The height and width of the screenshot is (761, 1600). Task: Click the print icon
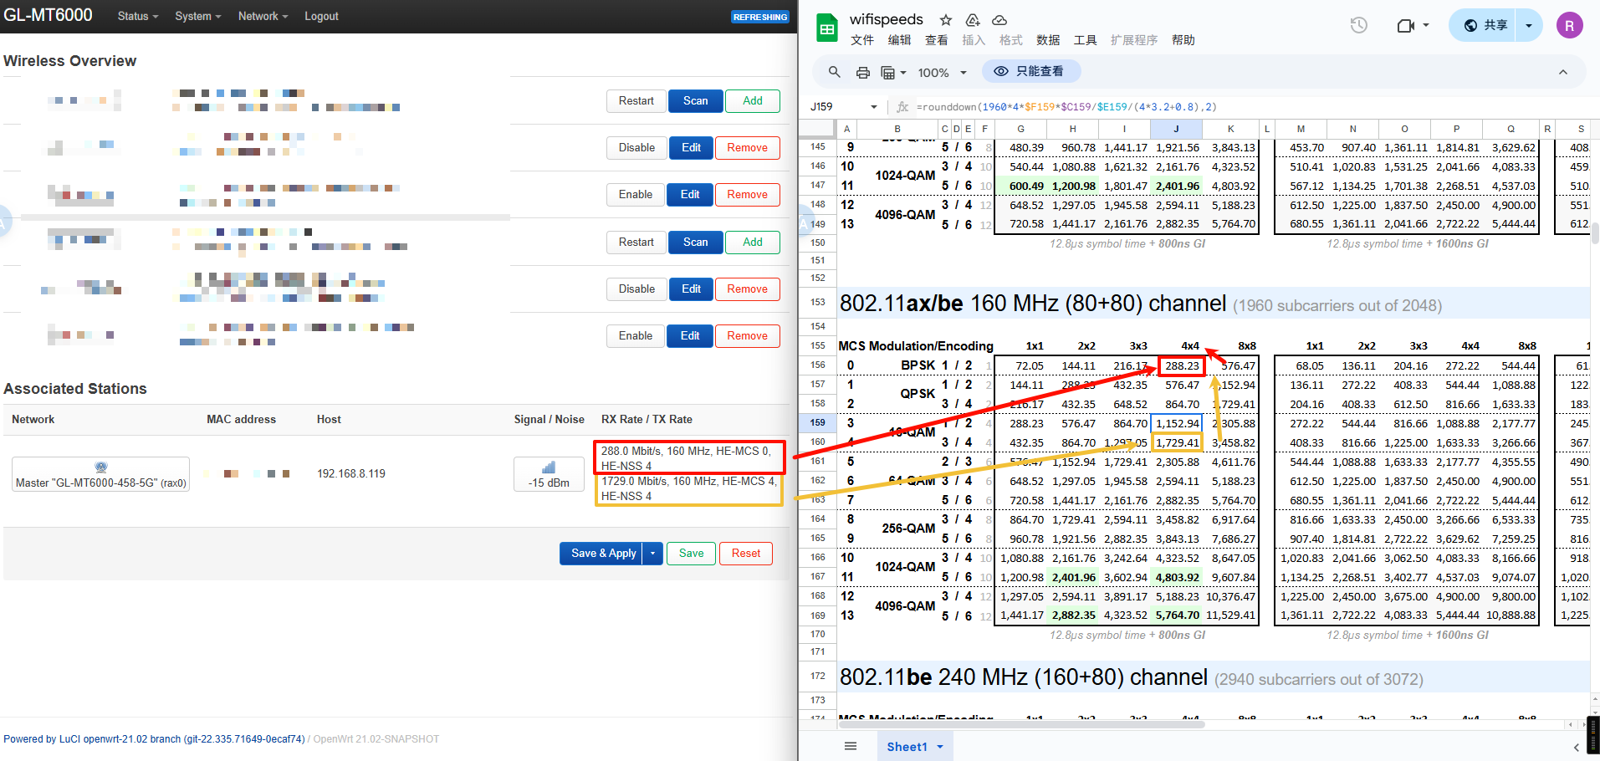tap(862, 73)
